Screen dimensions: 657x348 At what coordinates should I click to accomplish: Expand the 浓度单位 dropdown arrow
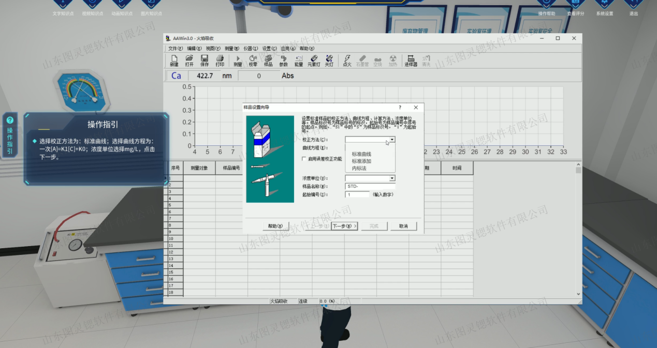tap(392, 178)
